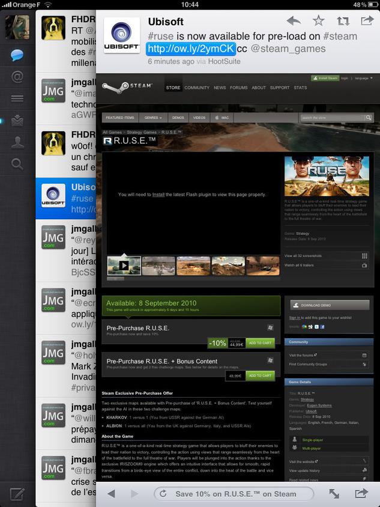Play the trailer video thumbnail

tap(124, 266)
